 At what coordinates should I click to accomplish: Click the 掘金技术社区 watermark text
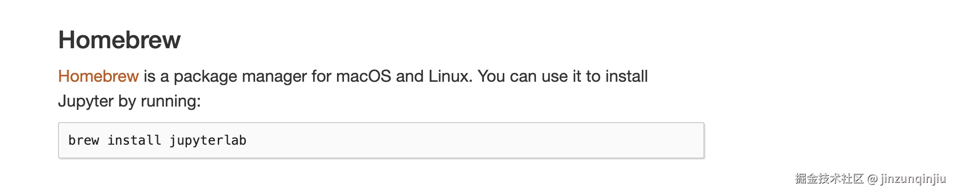click(829, 179)
